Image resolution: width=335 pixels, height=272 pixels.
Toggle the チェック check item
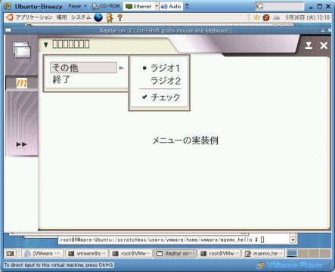click(161, 97)
